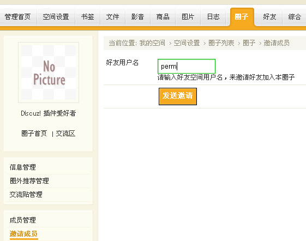Open the 商品 tab

pos(163,17)
